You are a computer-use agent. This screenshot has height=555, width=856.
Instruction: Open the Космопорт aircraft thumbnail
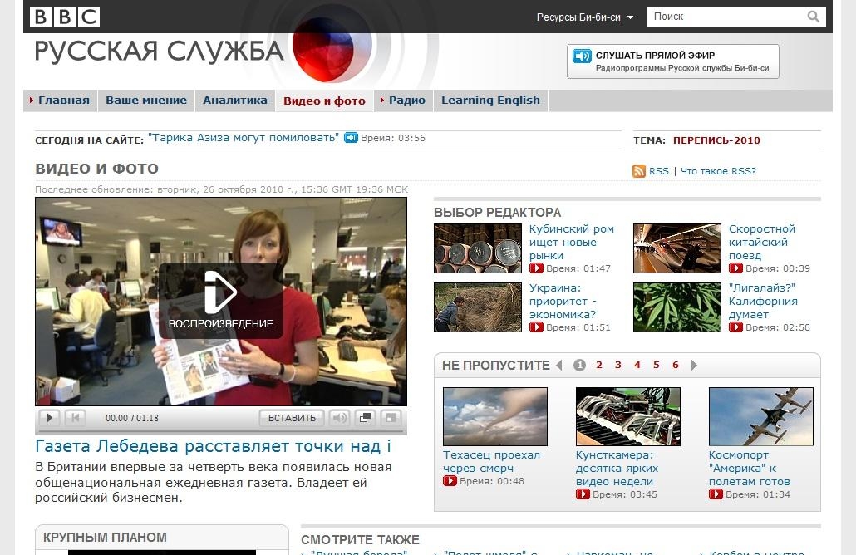[x=761, y=416]
